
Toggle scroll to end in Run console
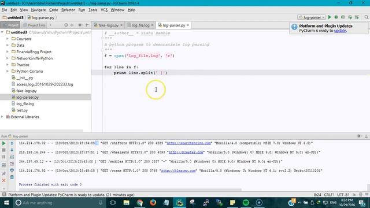click(x=12, y=164)
